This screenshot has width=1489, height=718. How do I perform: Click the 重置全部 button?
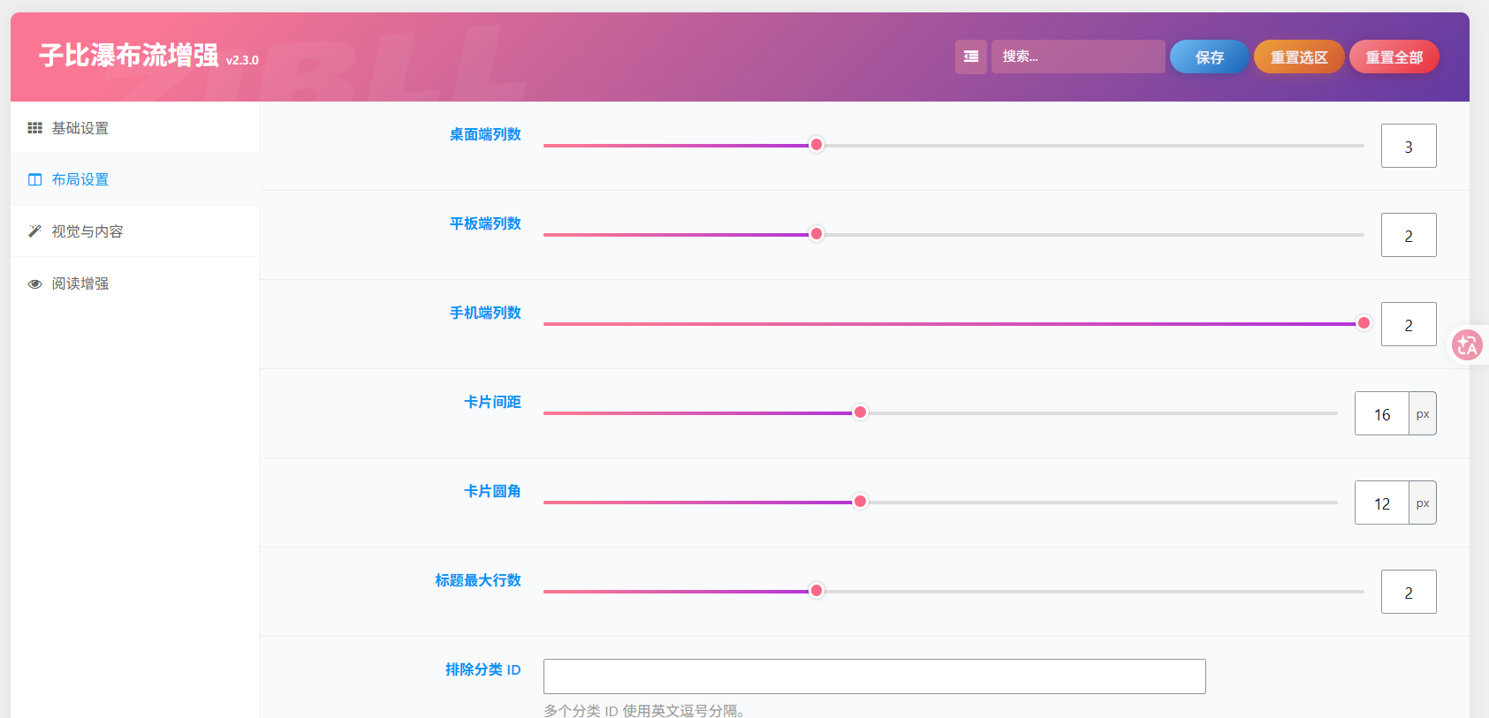click(x=1394, y=57)
